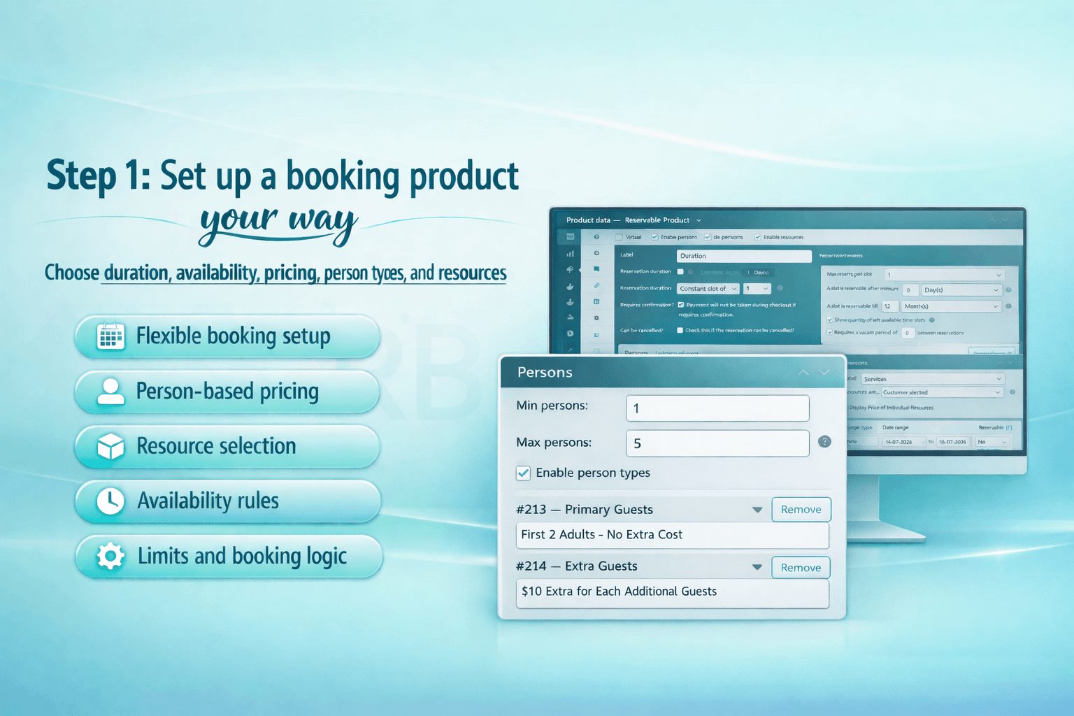This screenshot has height=716, width=1074.
Task: Uncheck the Enable resources checkbox
Action: (x=757, y=237)
